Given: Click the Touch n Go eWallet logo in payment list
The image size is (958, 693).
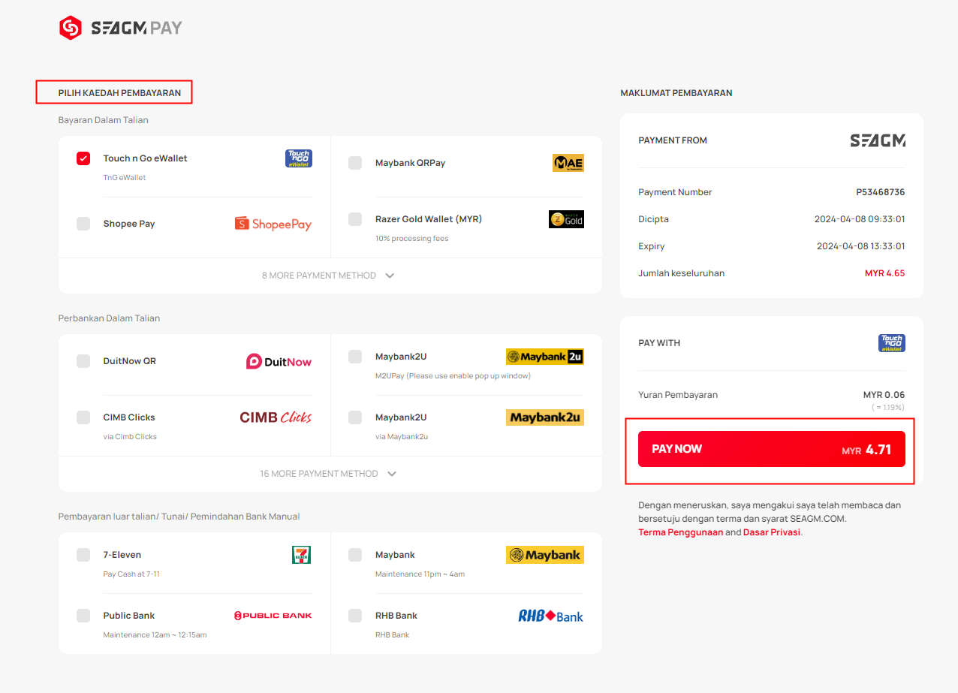Looking at the screenshot, I should (299, 158).
